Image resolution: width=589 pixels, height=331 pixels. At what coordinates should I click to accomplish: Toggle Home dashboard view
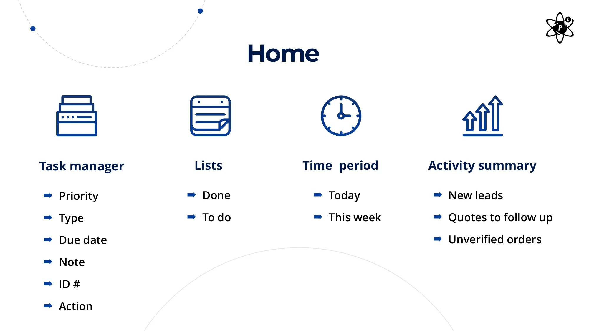tap(283, 53)
